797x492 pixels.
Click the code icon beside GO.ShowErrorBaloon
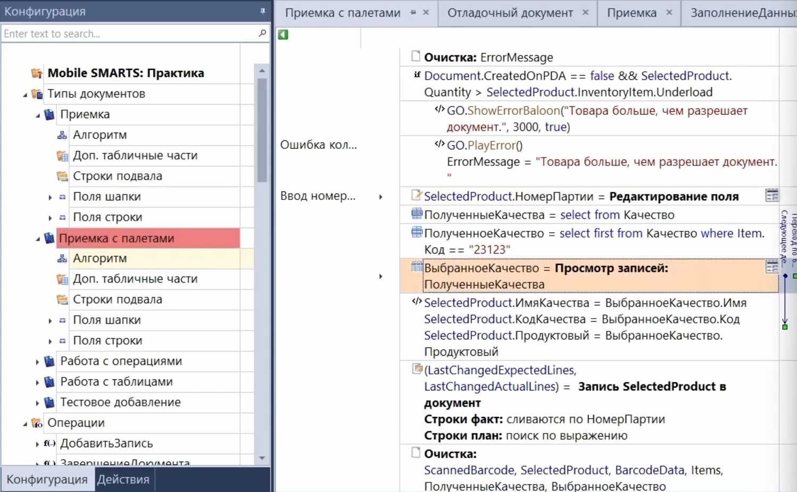coord(439,110)
